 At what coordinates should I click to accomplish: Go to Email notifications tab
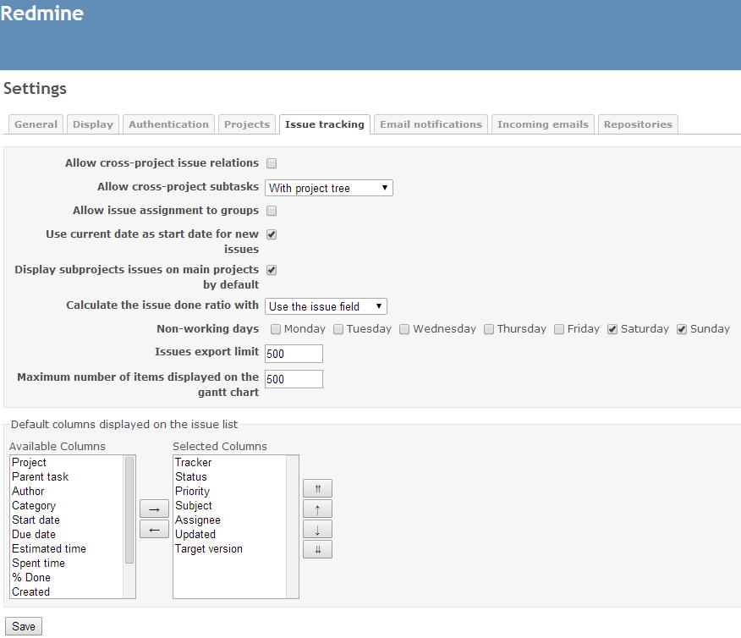pos(431,124)
